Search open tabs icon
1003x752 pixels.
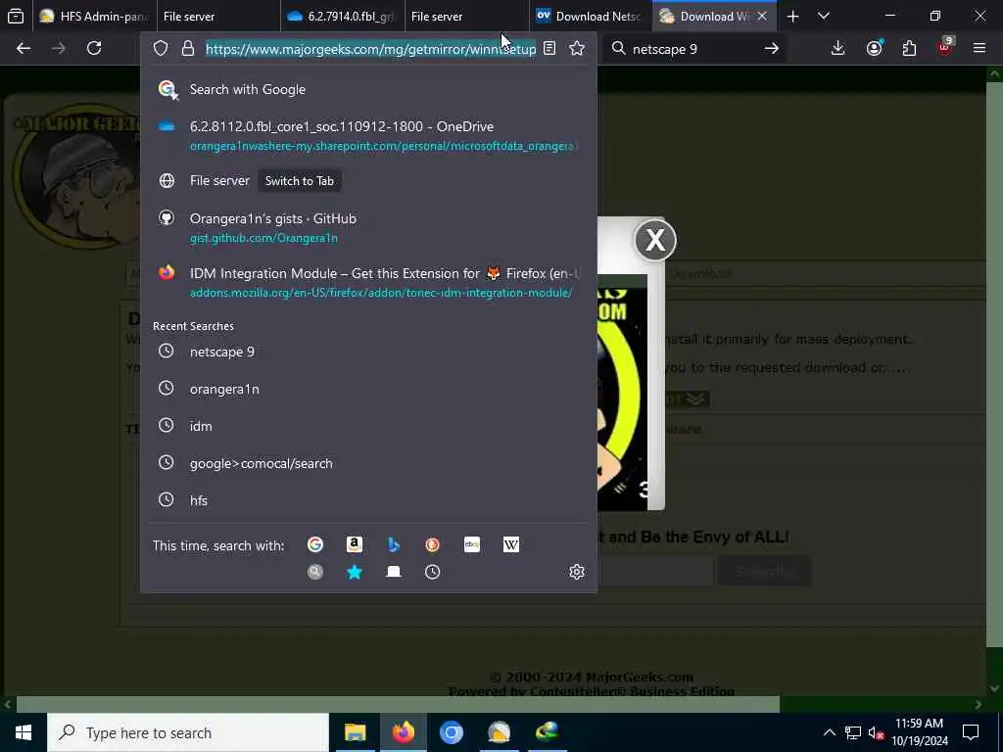[394, 572]
